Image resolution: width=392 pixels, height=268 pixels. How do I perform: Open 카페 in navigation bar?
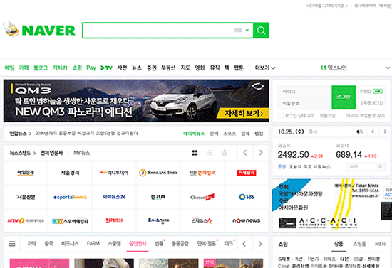(x=24, y=68)
